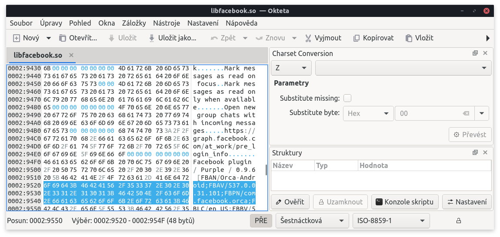
Task: Expand the substitute byte history arrow
Action: point(482,113)
